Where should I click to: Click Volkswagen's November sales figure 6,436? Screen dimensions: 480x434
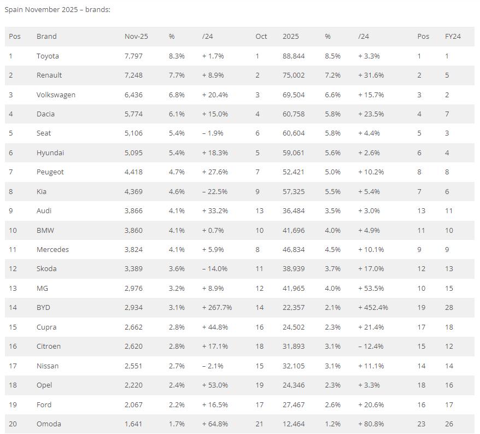click(x=133, y=95)
